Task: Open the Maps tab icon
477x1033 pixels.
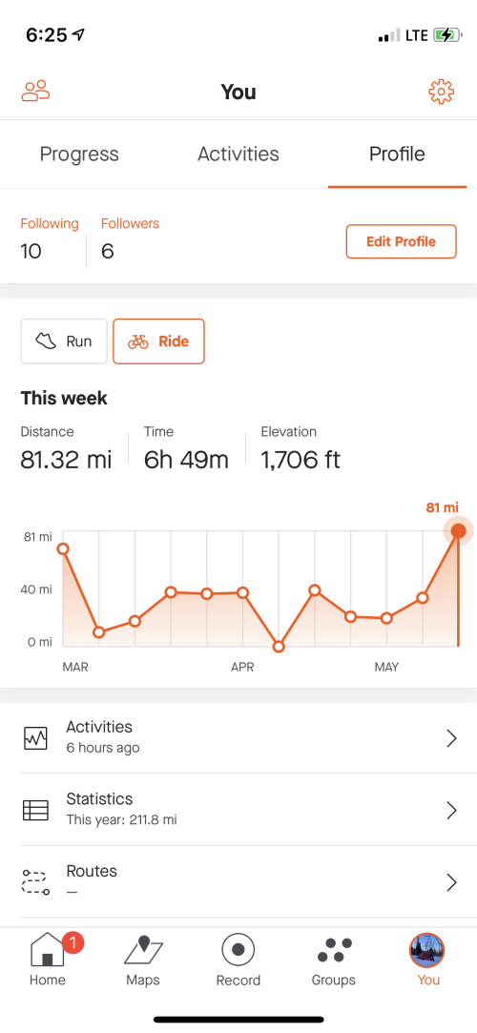Action: tap(143, 950)
